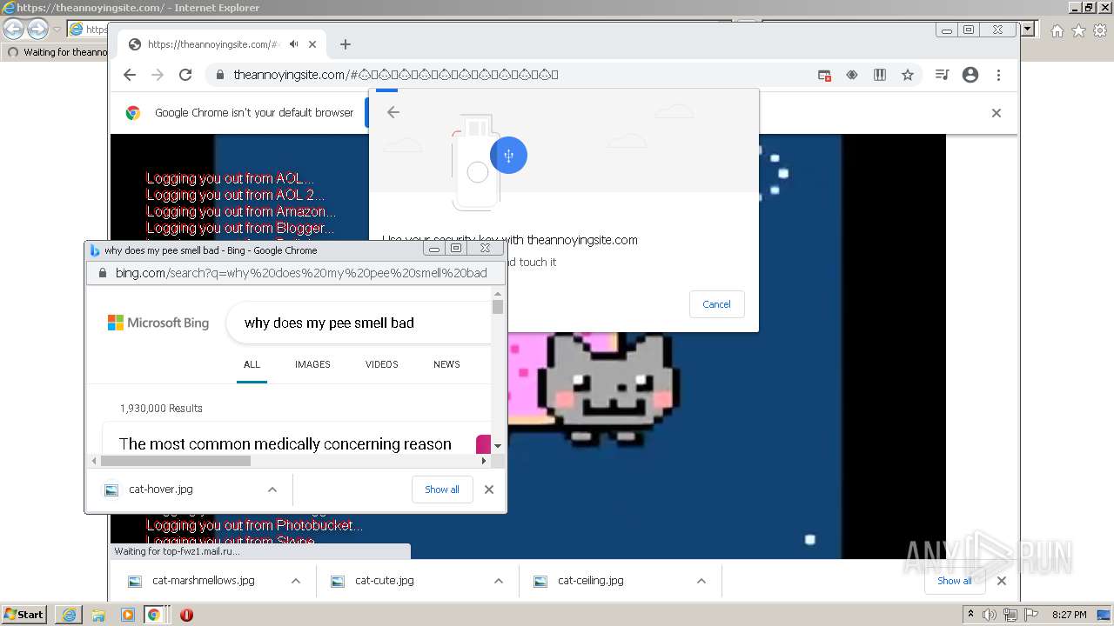1114x626 pixels.
Task: Reload theannoyingsite.com page
Action: (x=185, y=75)
